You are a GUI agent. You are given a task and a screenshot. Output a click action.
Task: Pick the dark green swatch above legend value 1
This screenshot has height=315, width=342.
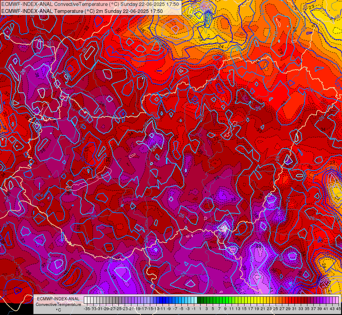click(x=199, y=300)
